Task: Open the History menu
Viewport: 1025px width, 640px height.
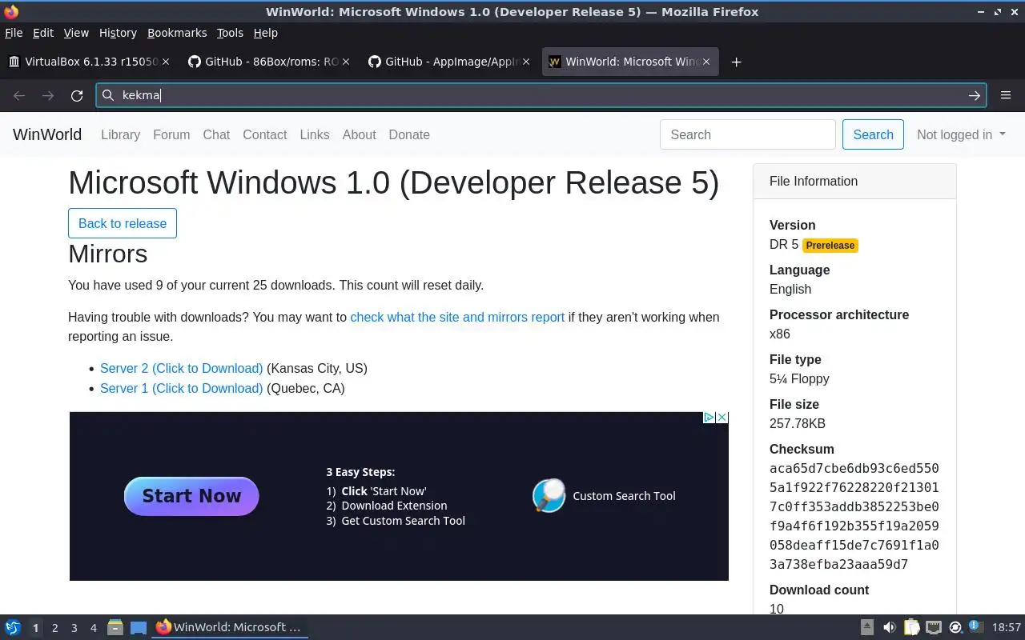Action: [x=118, y=33]
